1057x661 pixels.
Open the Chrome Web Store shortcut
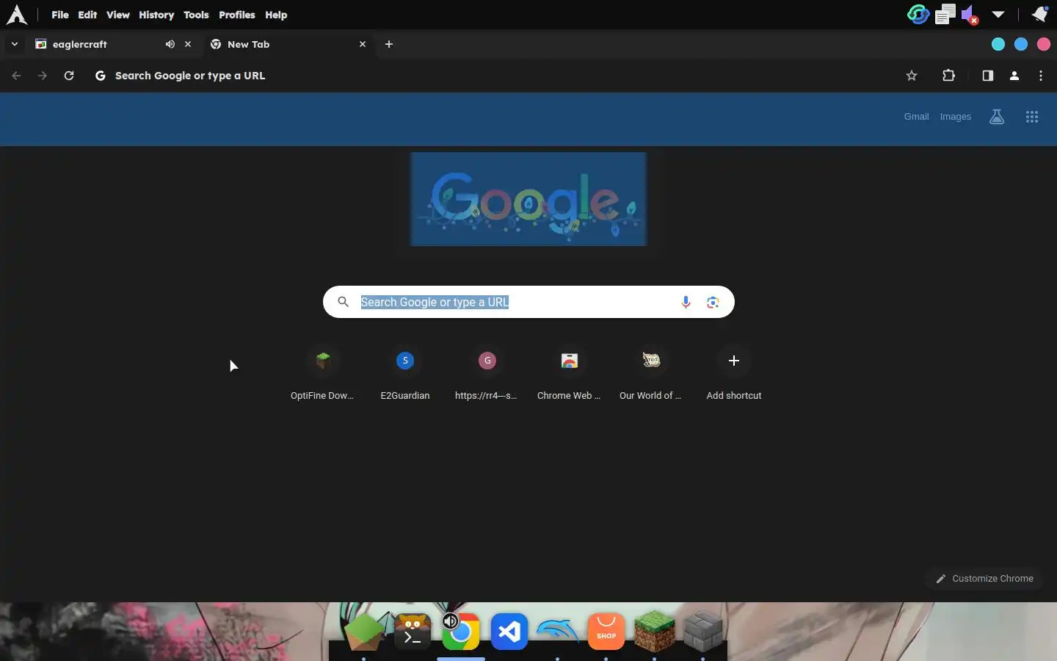point(570,373)
